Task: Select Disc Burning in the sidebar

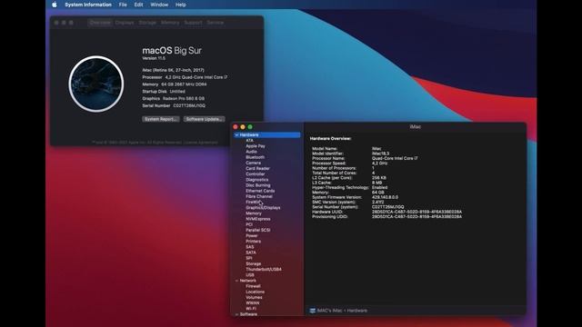Action: pyautogui.click(x=258, y=185)
